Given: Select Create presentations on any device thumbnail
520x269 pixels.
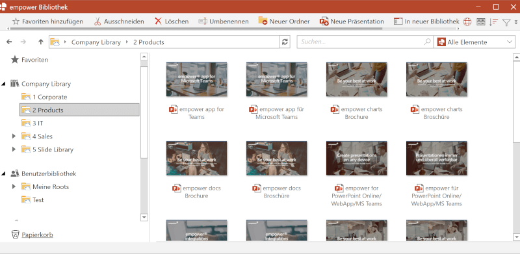Looking at the screenshot, I should coord(356,158).
